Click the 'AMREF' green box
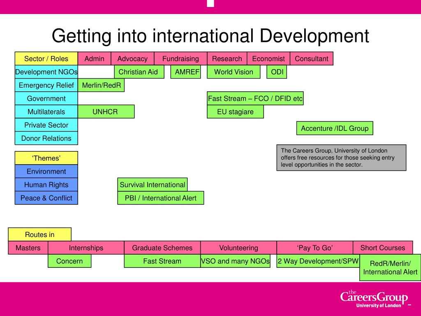421x316 pixels. pyautogui.click(x=185, y=72)
